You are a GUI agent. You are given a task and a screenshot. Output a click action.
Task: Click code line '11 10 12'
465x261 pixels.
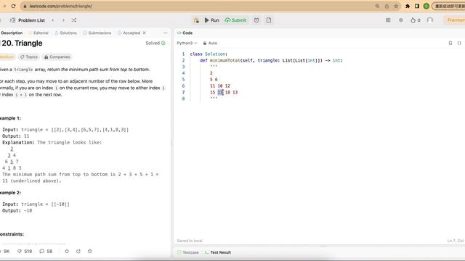coord(220,86)
